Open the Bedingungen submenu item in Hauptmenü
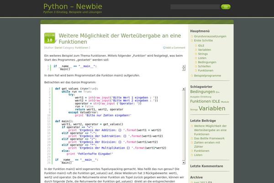Image resolution: width=274 pixels, height=183 pixels. click(207, 62)
